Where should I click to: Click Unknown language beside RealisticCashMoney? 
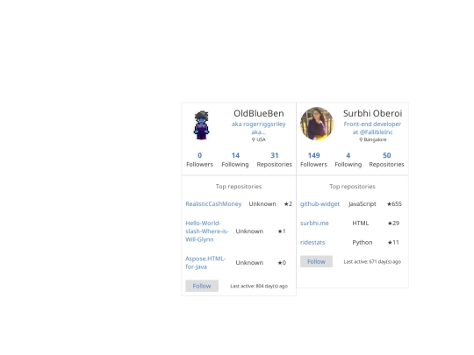(x=262, y=204)
